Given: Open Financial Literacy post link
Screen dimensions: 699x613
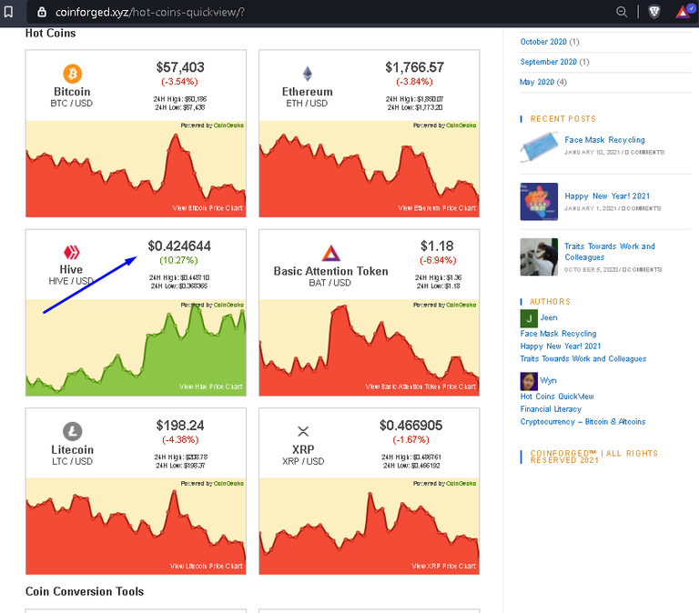Looking at the screenshot, I should pos(551,409).
